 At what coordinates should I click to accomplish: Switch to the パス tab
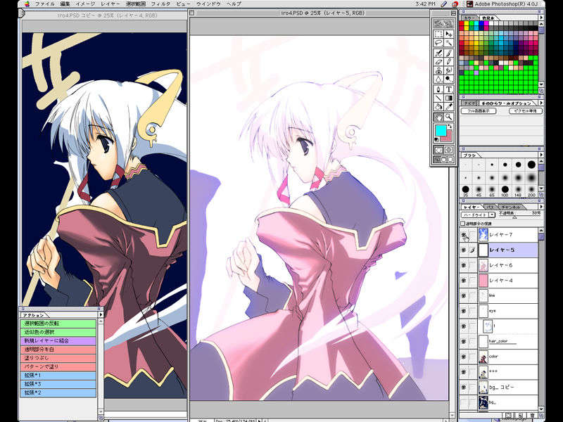click(x=490, y=207)
